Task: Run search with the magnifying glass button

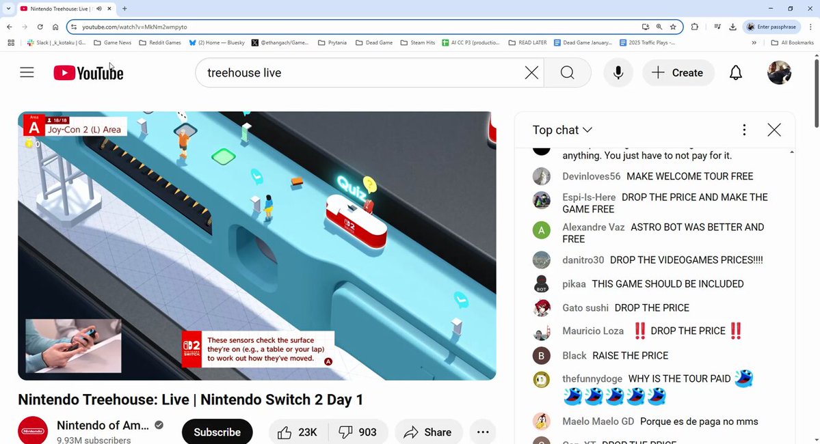Action: click(x=568, y=72)
